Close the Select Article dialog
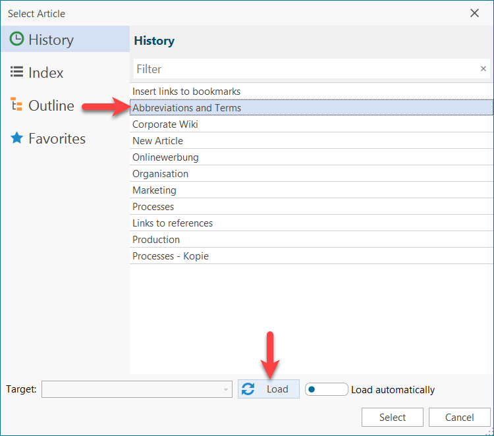Viewport: 494px width, 436px height. (x=474, y=13)
